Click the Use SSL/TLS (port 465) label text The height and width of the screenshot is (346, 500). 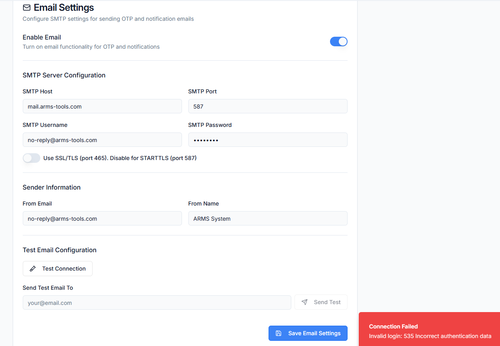120,158
